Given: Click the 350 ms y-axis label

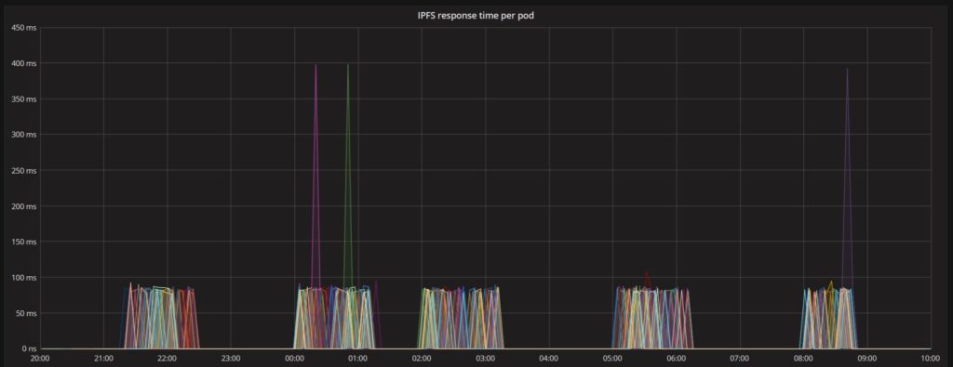Looking at the screenshot, I should pyautogui.click(x=24, y=98).
